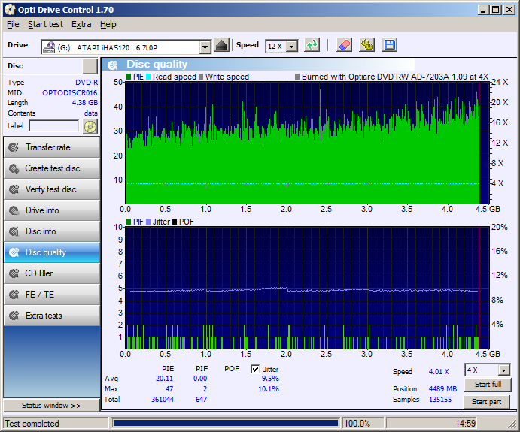Select the FE / TE test
The image size is (520, 432).
(52, 295)
